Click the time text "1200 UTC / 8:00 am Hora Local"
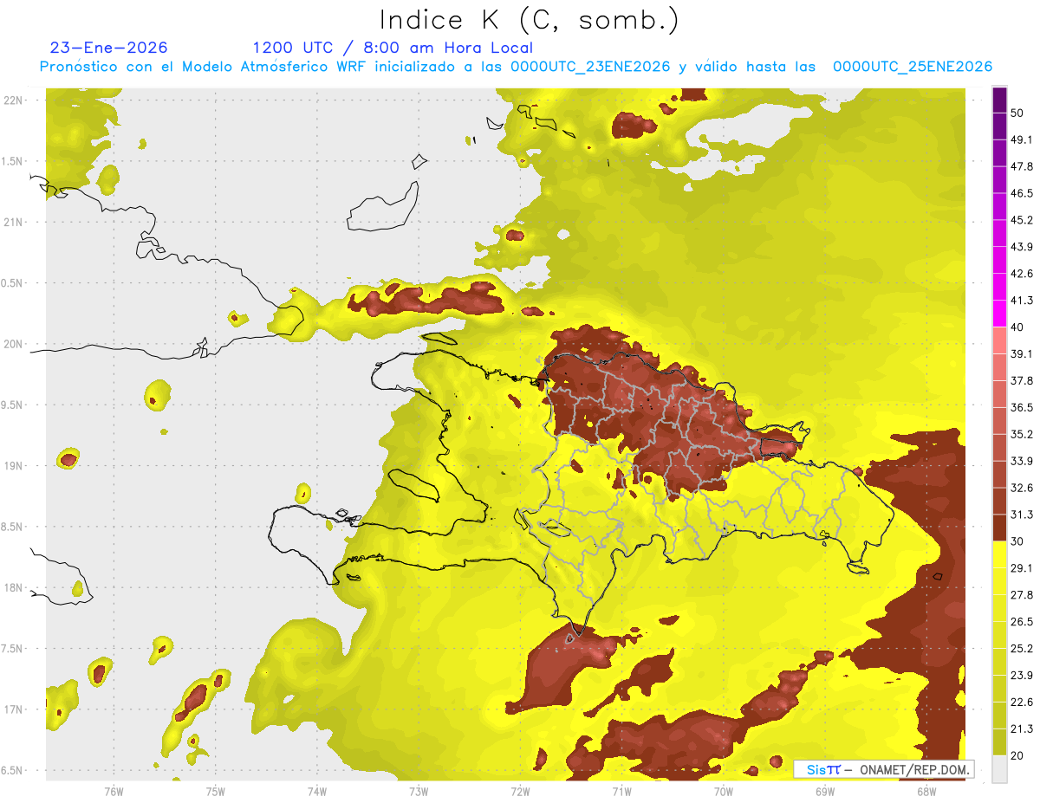This screenshot has height=803, width=1040. [393, 48]
